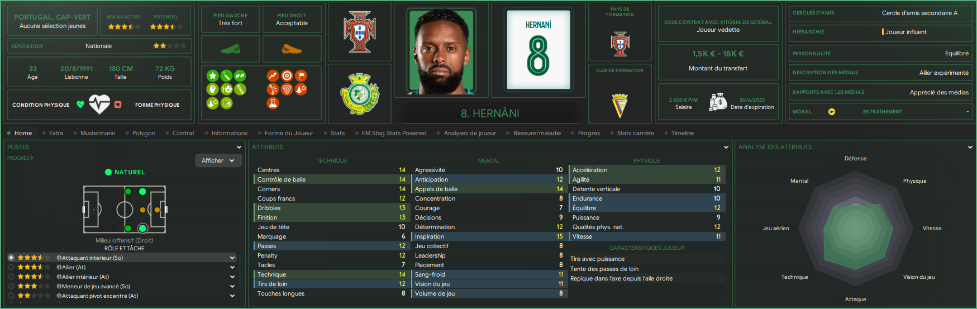Image resolution: width=977 pixels, height=309 pixels.
Task: Collapse the Attributs panel chevron
Action: pos(726,147)
